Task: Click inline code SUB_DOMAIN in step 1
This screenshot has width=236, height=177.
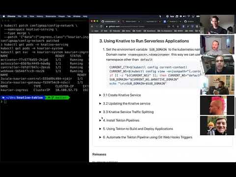Action: click(x=158, y=50)
